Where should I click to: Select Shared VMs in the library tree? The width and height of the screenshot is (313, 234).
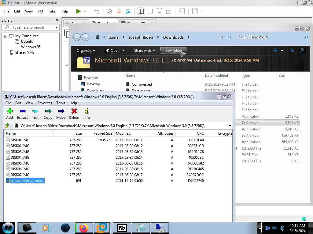[24, 52]
